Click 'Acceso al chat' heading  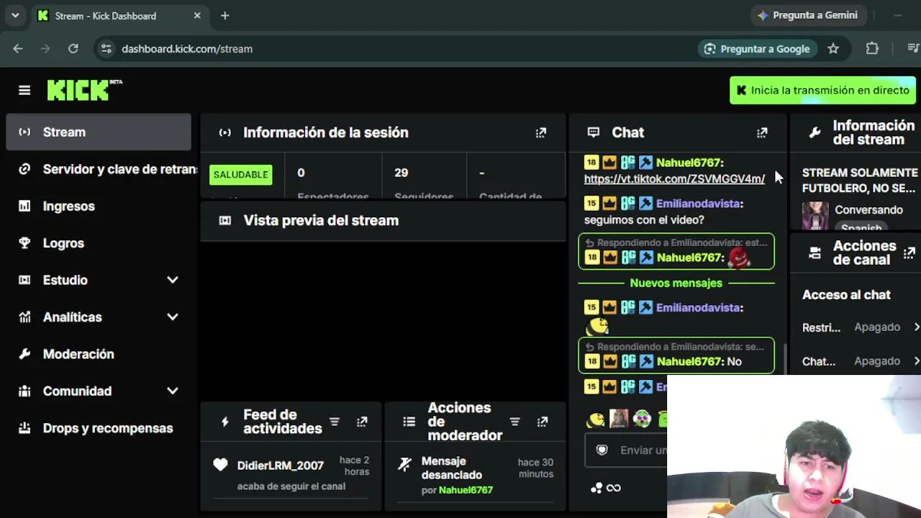click(x=846, y=295)
